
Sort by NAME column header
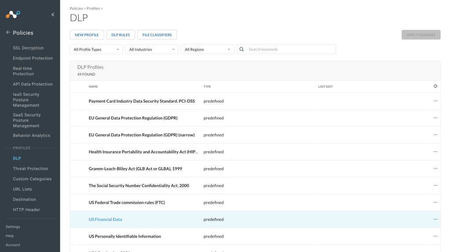pos(93,86)
